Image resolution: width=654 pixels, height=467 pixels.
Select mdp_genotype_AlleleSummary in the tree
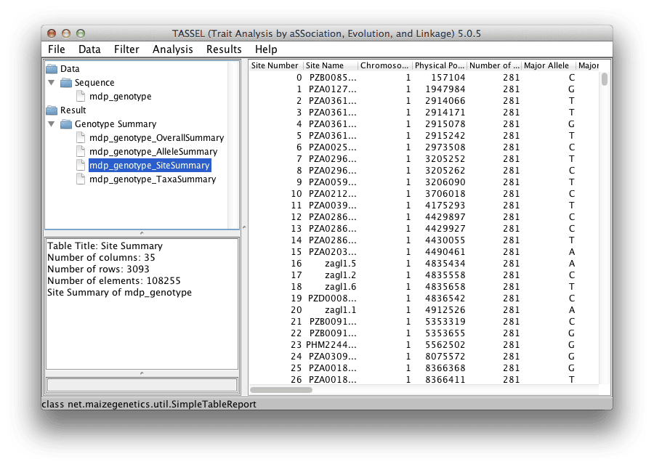[153, 151]
